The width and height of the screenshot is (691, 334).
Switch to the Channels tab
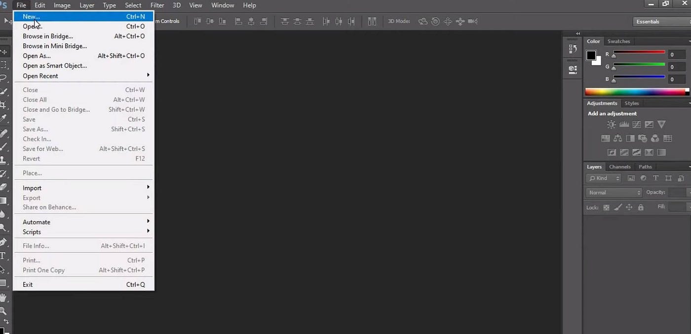(620, 167)
